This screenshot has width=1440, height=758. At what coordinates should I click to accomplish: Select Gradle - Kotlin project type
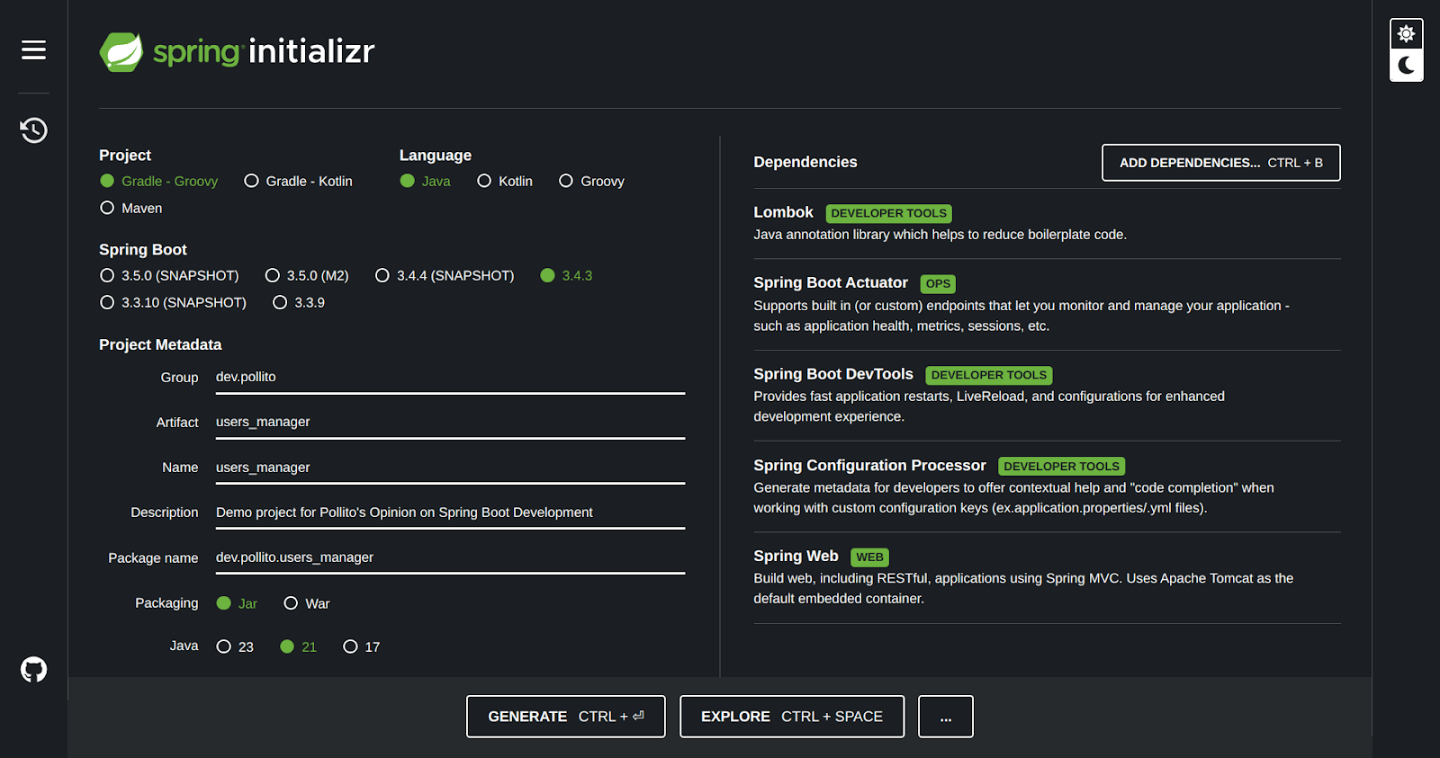point(299,181)
